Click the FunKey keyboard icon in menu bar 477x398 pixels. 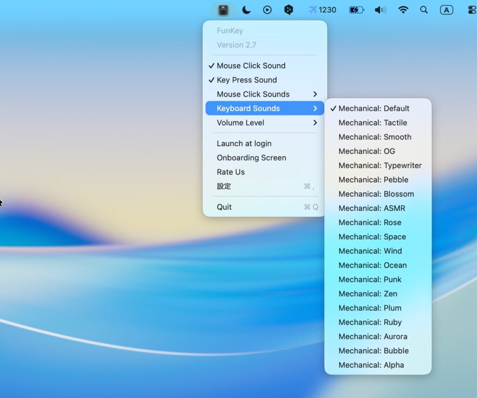(x=224, y=10)
